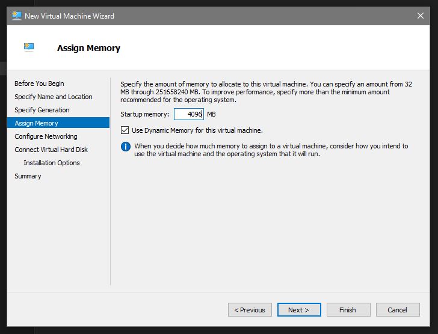Image resolution: width=438 pixels, height=334 pixels.
Task: Select the highlighted Assign Memory step
Action: (x=37, y=123)
